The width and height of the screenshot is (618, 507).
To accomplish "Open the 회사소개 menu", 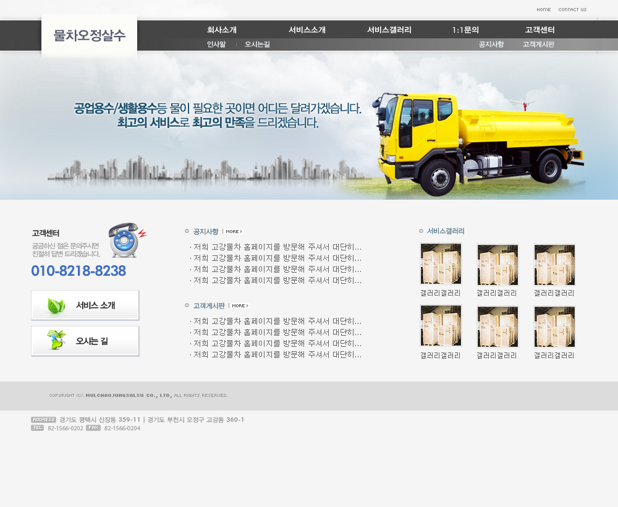I will [x=222, y=30].
